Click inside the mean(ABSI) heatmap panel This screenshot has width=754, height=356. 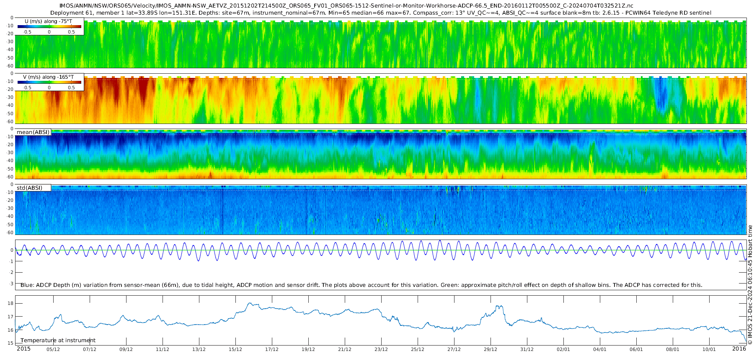[x=381, y=154]
